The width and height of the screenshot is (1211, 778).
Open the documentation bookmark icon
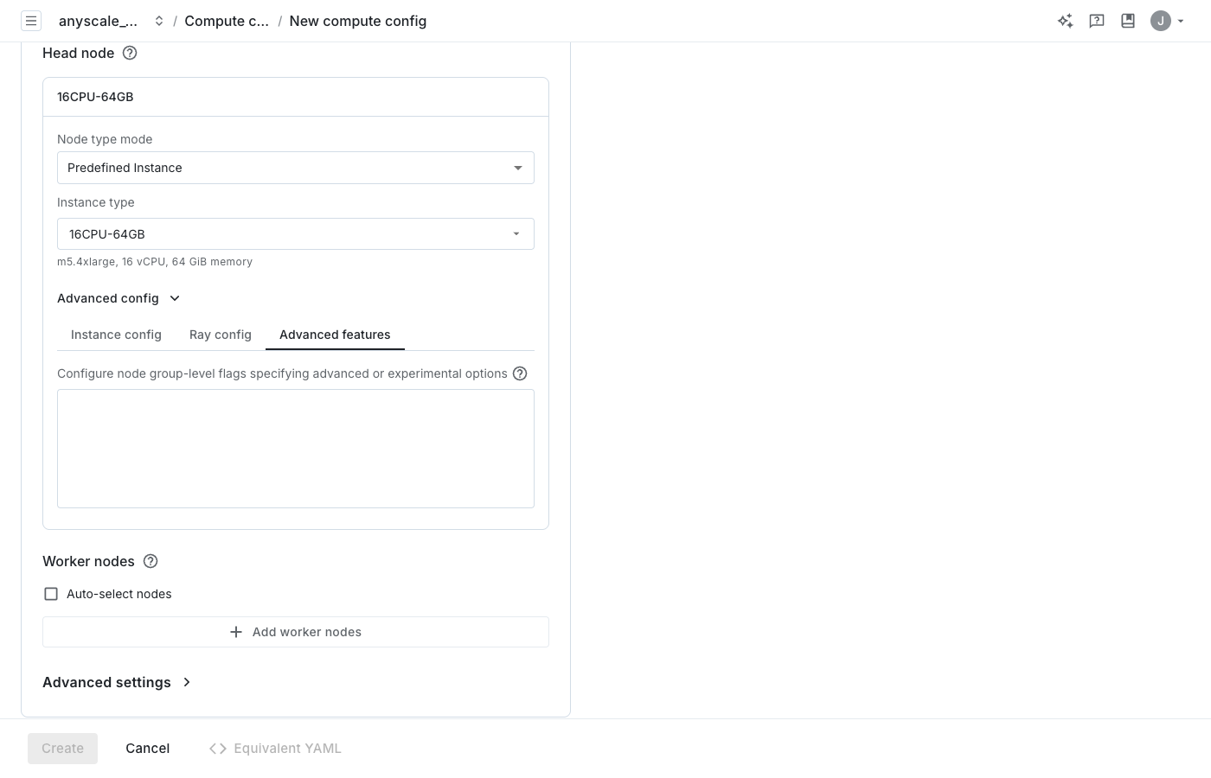[x=1127, y=21]
